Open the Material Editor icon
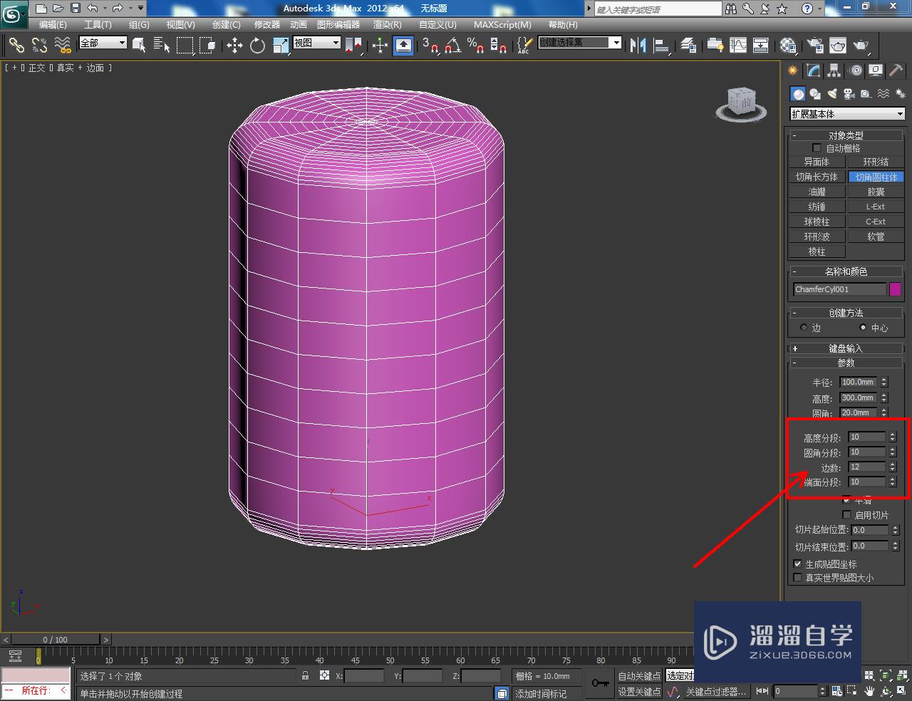This screenshot has height=701, width=912. tap(787, 46)
